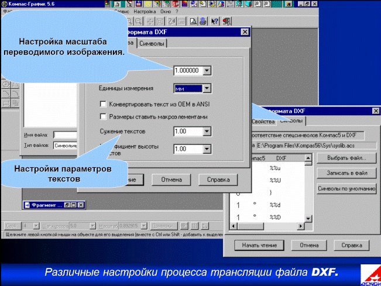
Task: Click the syslib.acs file path field
Action: [x=316, y=146]
